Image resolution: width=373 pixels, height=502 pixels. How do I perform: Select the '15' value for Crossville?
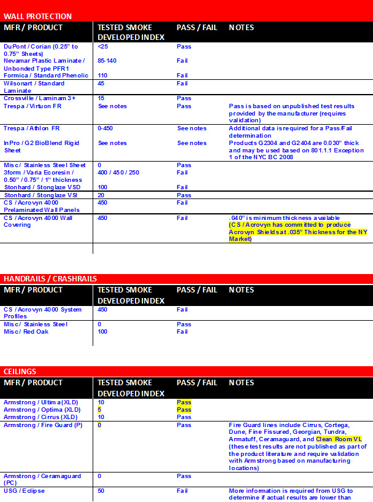(x=101, y=98)
